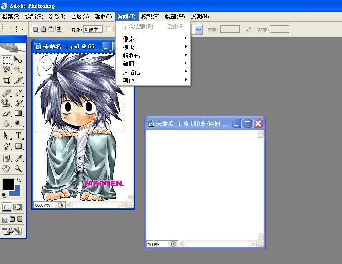Image resolution: width=342 pixels, height=264 pixels.
Task: Open status info menu in 100% window
Action: 173,244
